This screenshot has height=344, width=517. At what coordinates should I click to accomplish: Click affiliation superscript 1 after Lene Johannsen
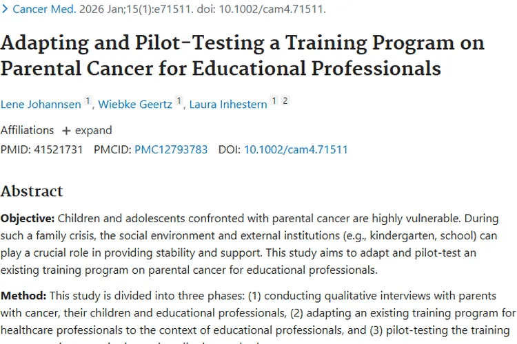click(x=88, y=102)
